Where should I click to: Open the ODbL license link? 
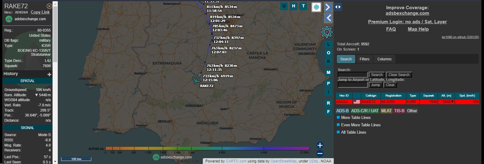[x=314, y=161]
